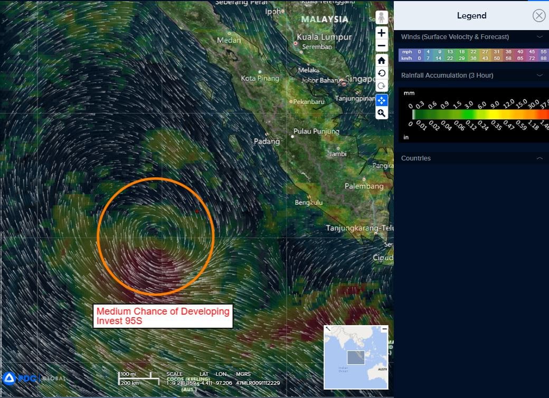The height and width of the screenshot is (398, 549).
Task: Minimize the overview map inset
Action: point(384,329)
